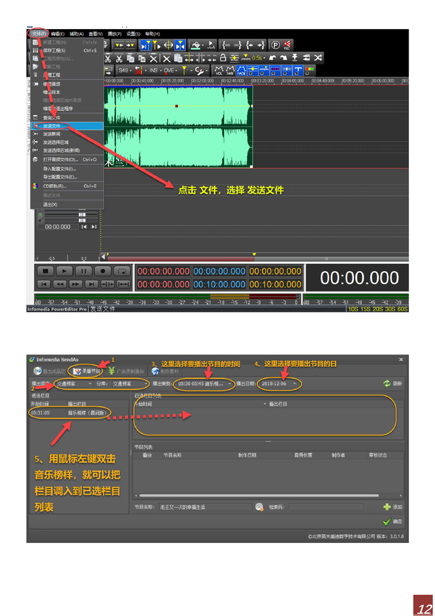435x616 pixels.
Task: Toggle the 10S time scale option
Action: (x=353, y=309)
